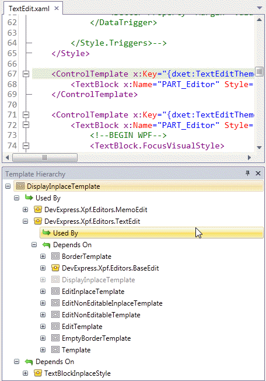Pin the Template Hierarchy panel
This screenshot has width=266, height=381.
point(247,173)
